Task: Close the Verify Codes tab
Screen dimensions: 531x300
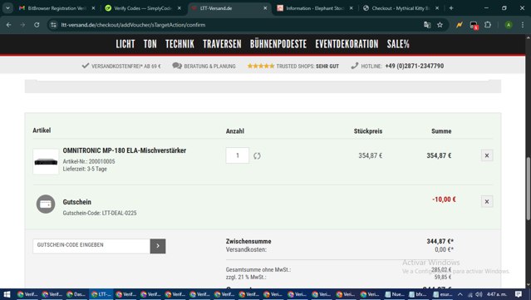Action: 179,8
